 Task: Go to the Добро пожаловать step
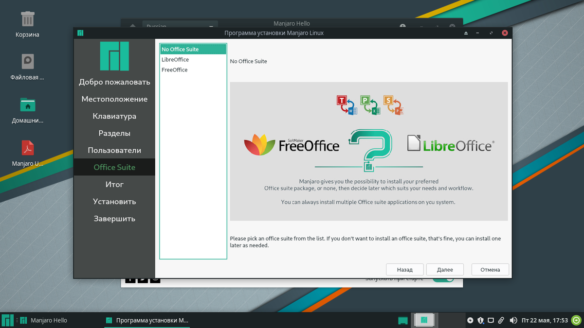click(x=114, y=82)
